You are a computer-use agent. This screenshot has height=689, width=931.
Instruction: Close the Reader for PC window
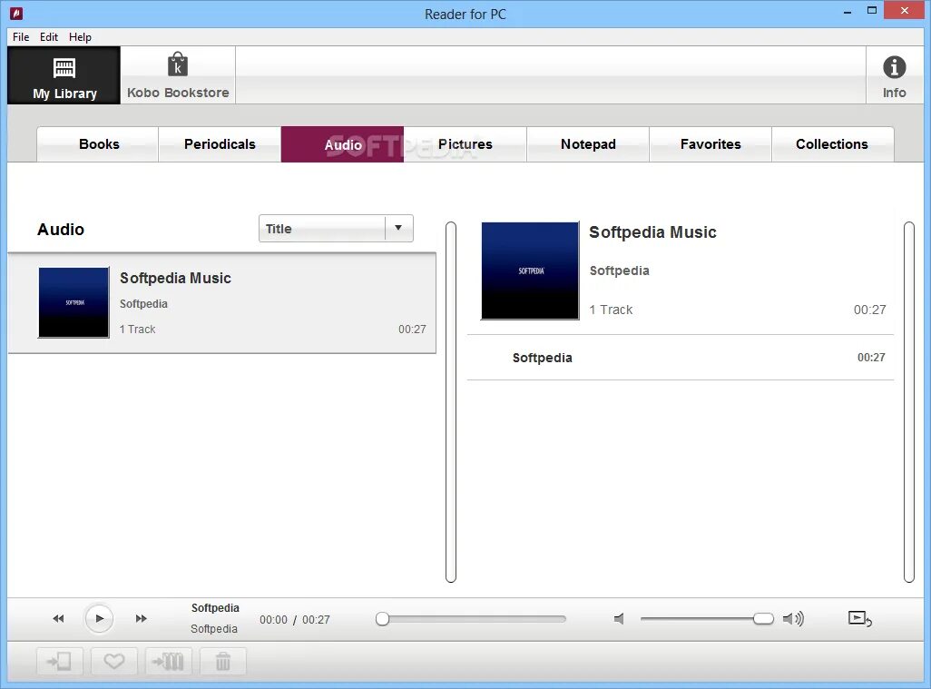[x=905, y=11]
